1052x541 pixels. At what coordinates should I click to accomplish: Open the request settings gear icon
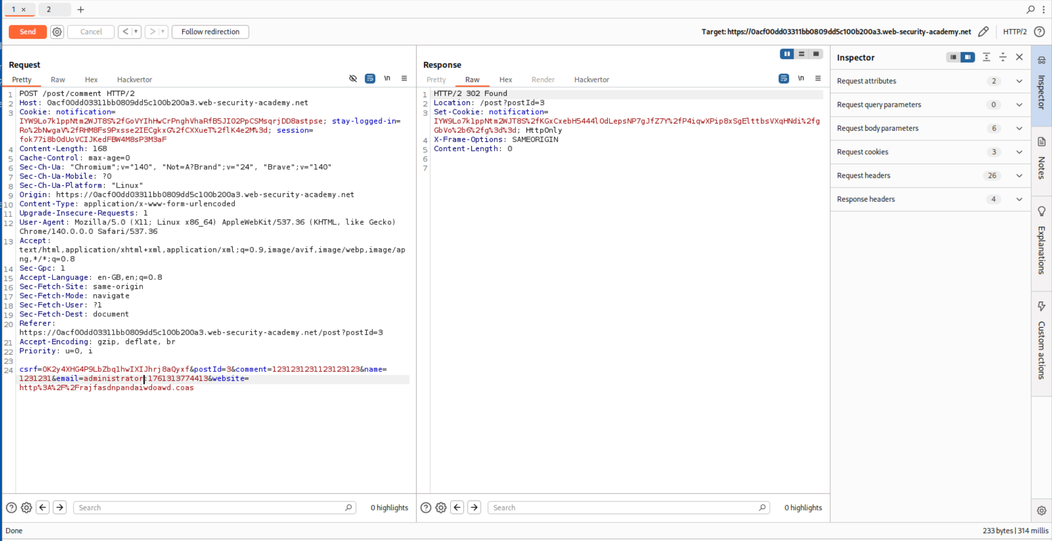(57, 32)
